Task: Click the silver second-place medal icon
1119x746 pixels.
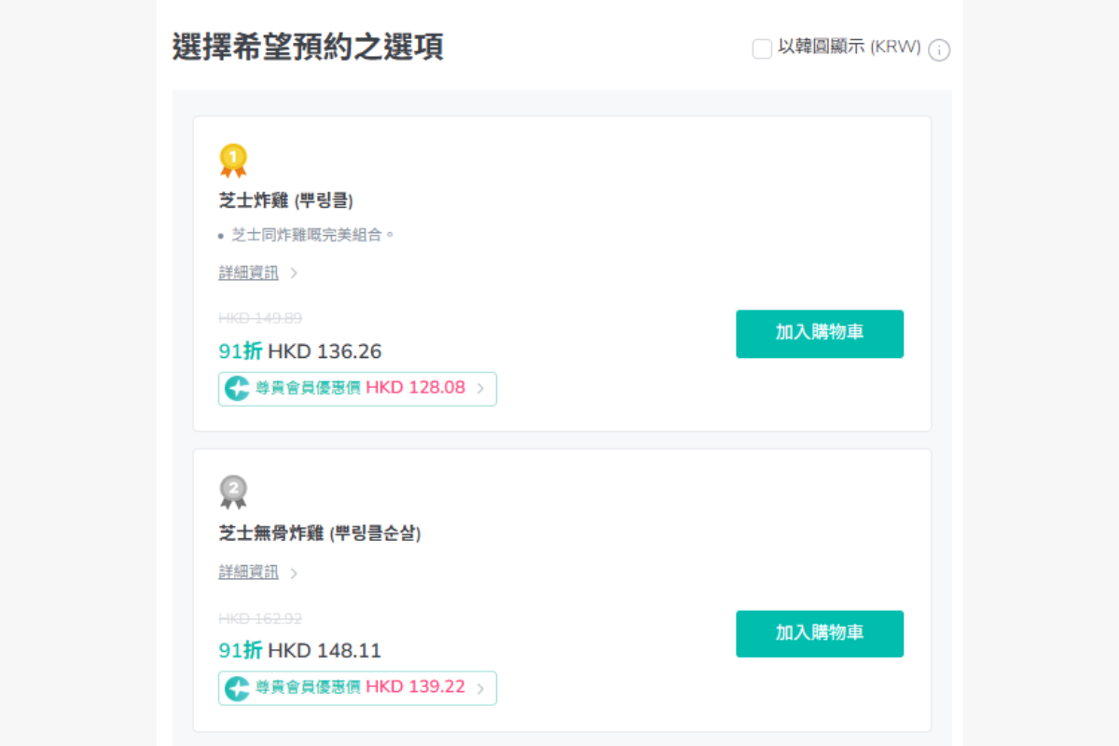Action: click(x=233, y=492)
